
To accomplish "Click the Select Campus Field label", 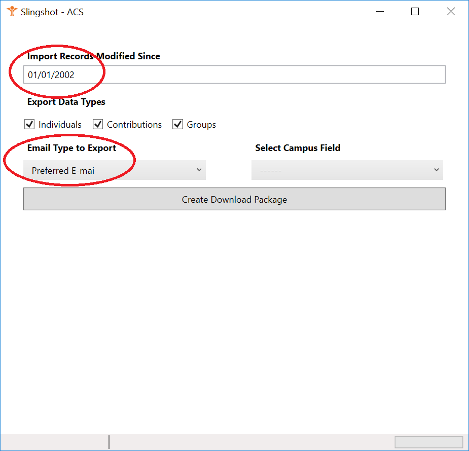I will pyautogui.click(x=298, y=147).
